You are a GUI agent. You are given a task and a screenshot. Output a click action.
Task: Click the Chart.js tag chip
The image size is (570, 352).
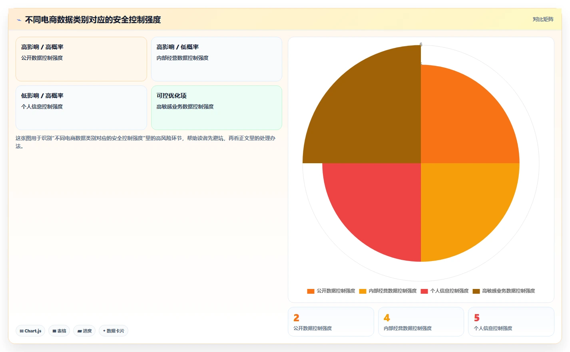[x=30, y=331]
